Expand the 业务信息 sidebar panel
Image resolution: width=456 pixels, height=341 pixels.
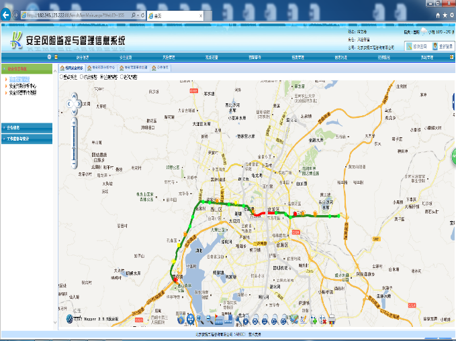pos(26,127)
